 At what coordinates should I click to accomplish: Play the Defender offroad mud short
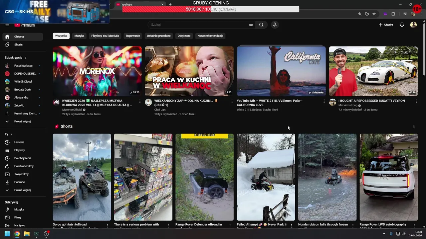pos(205,177)
